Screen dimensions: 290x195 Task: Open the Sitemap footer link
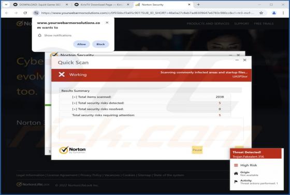pyautogui.click(x=144, y=175)
